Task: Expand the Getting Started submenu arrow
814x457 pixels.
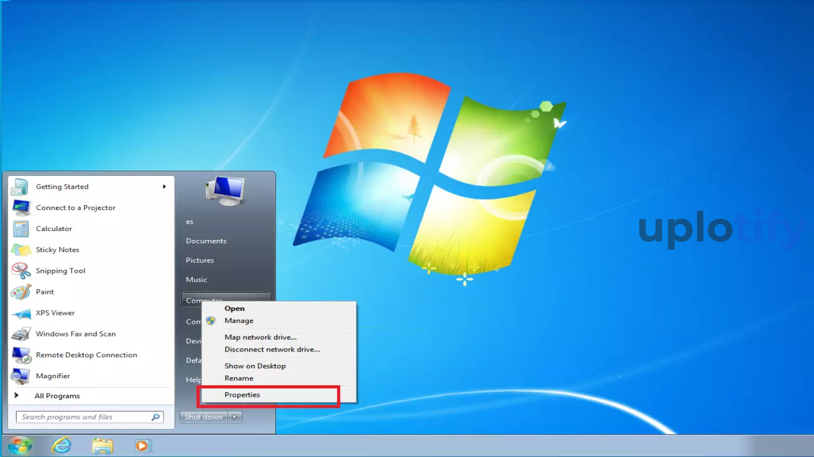Action: click(x=164, y=187)
